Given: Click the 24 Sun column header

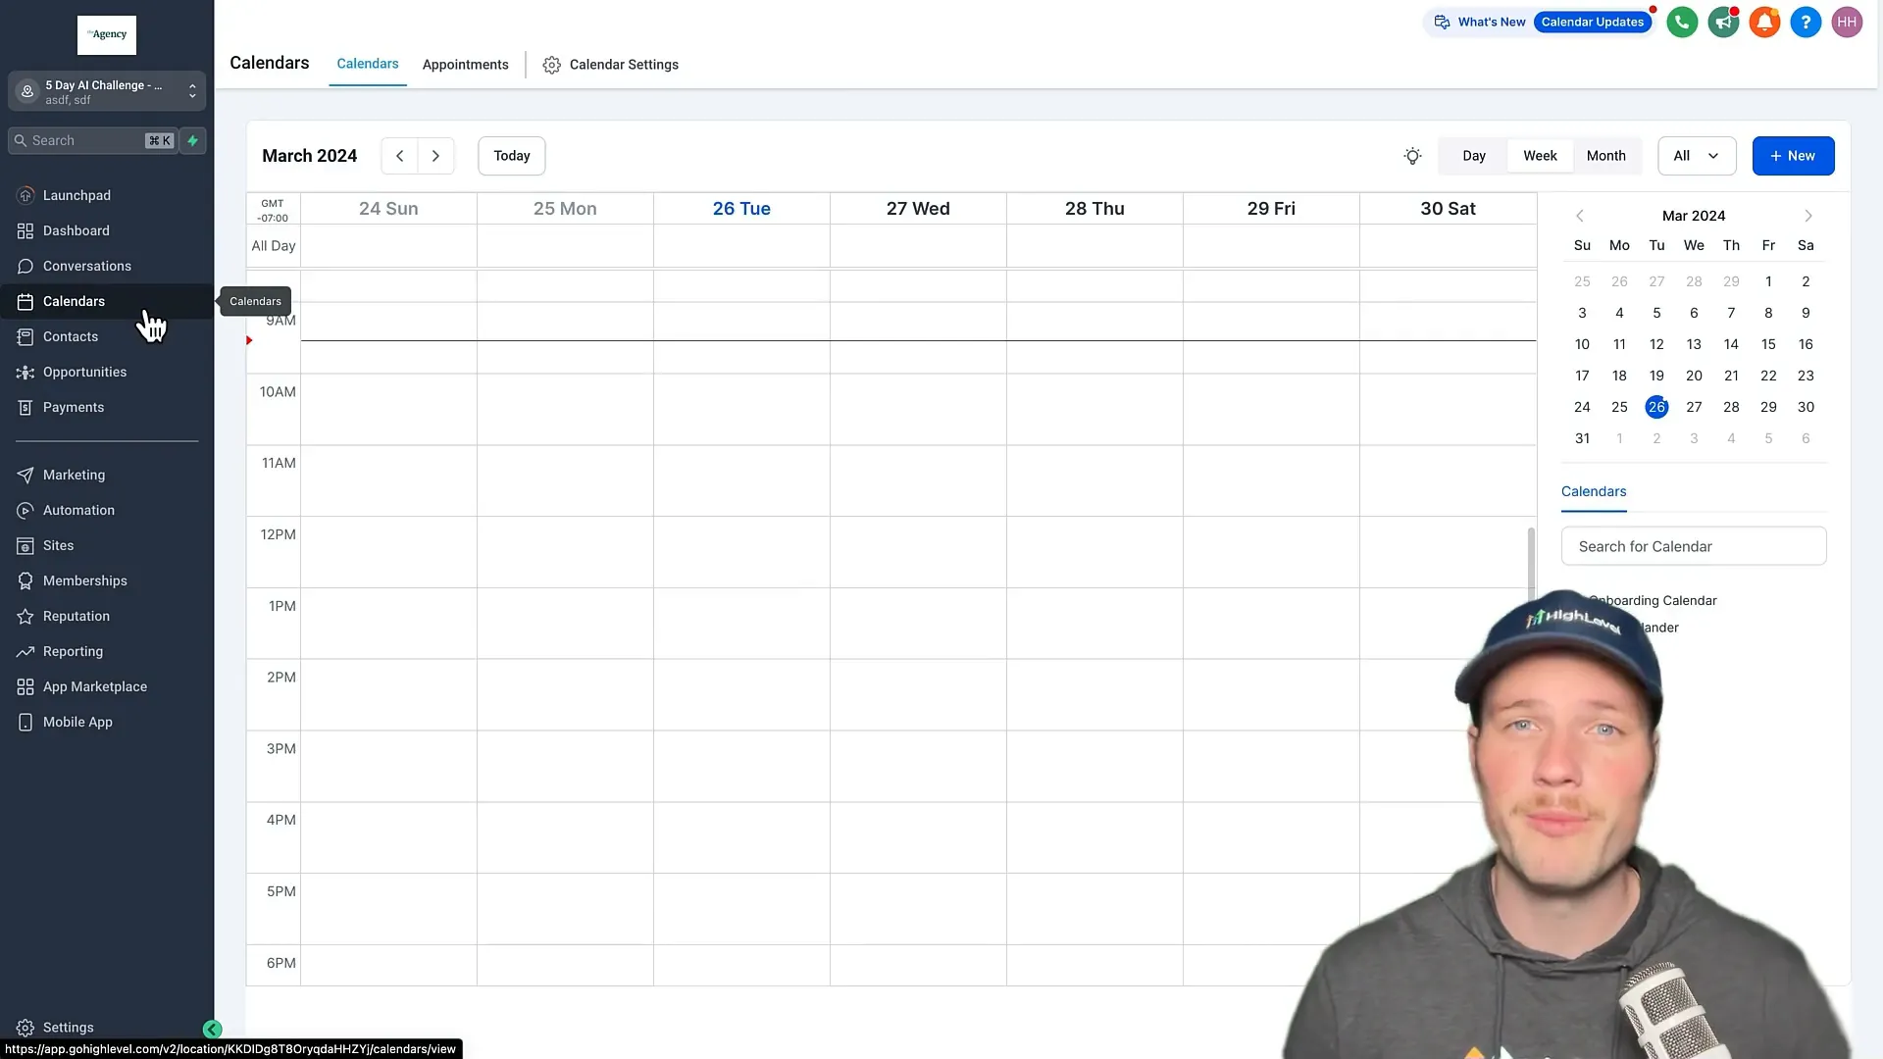Looking at the screenshot, I should tap(388, 209).
